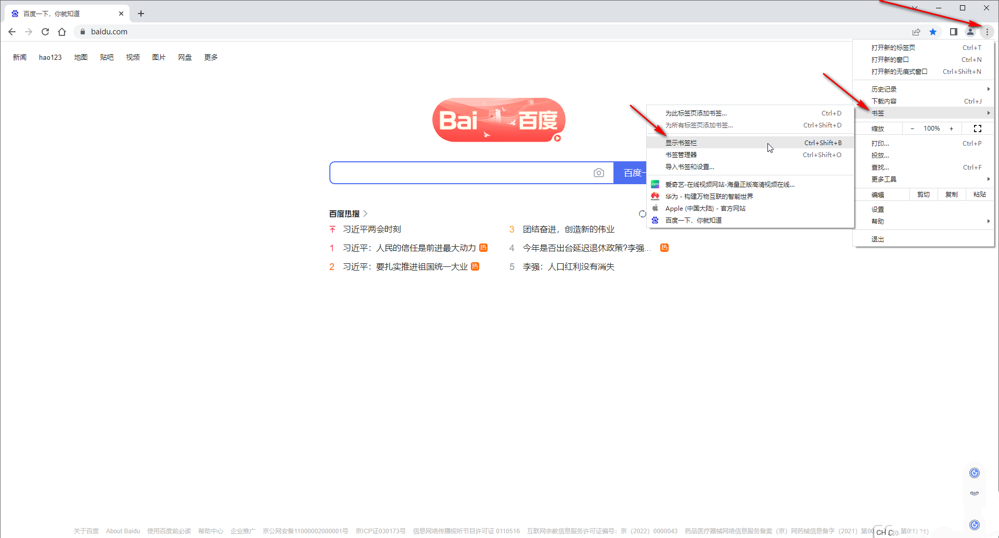Open the 视频 link
The width and height of the screenshot is (999, 538).
[133, 57]
